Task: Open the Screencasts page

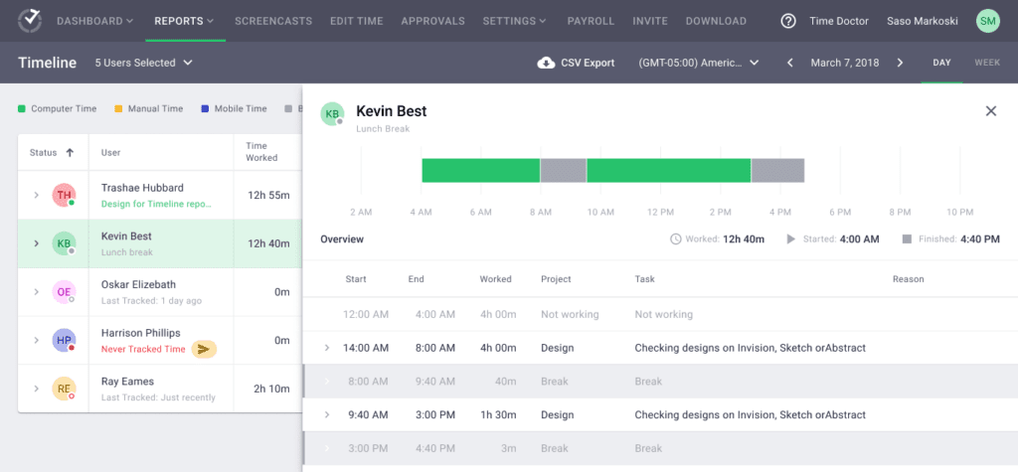Action: pos(272,21)
